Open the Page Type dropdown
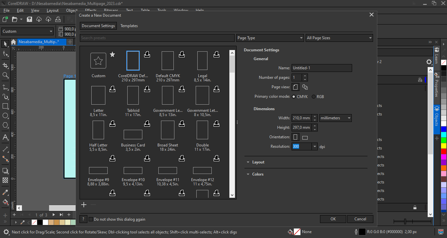 click(x=270, y=38)
